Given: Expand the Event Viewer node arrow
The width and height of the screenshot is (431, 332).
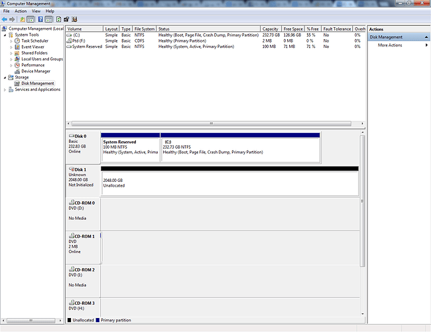Looking at the screenshot, I should (x=11, y=47).
